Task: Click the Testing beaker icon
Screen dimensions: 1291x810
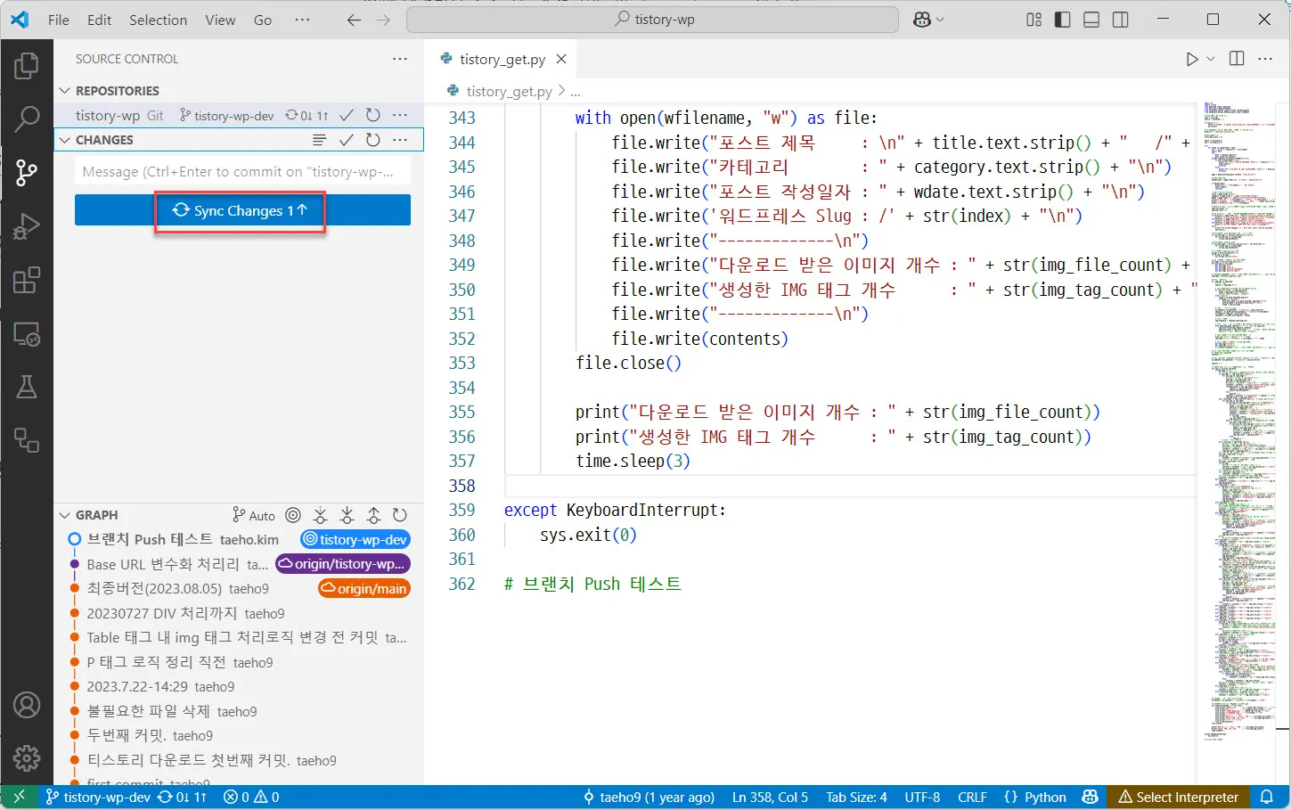Action: pyautogui.click(x=27, y=386)
